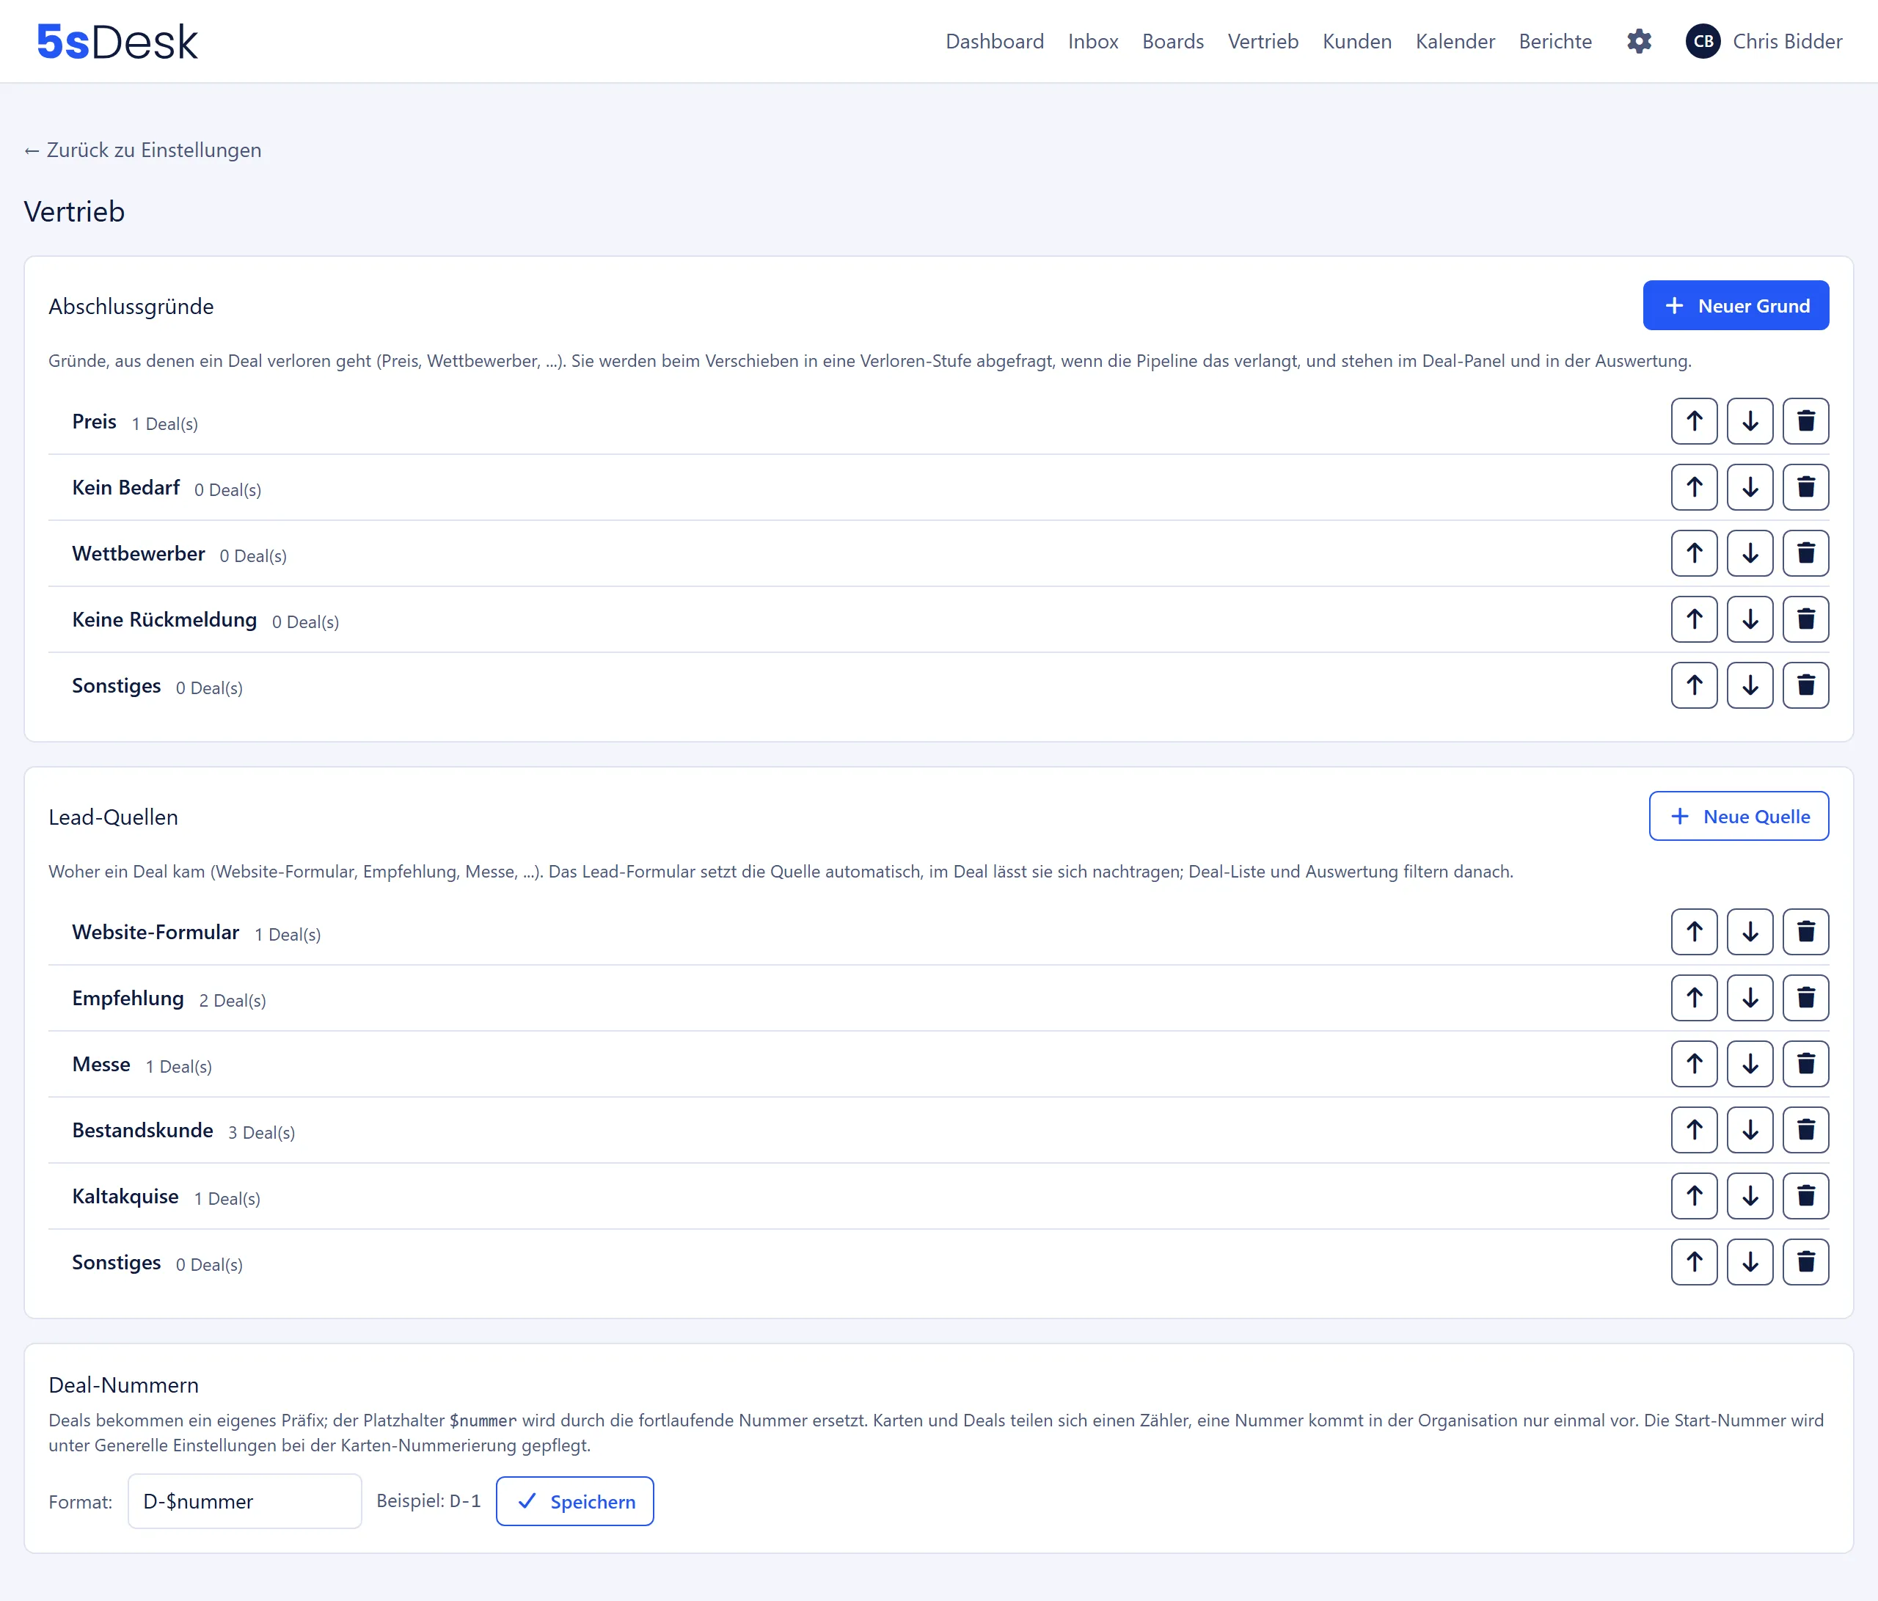
Task: Open the Kunden section
Action: 1357,42
